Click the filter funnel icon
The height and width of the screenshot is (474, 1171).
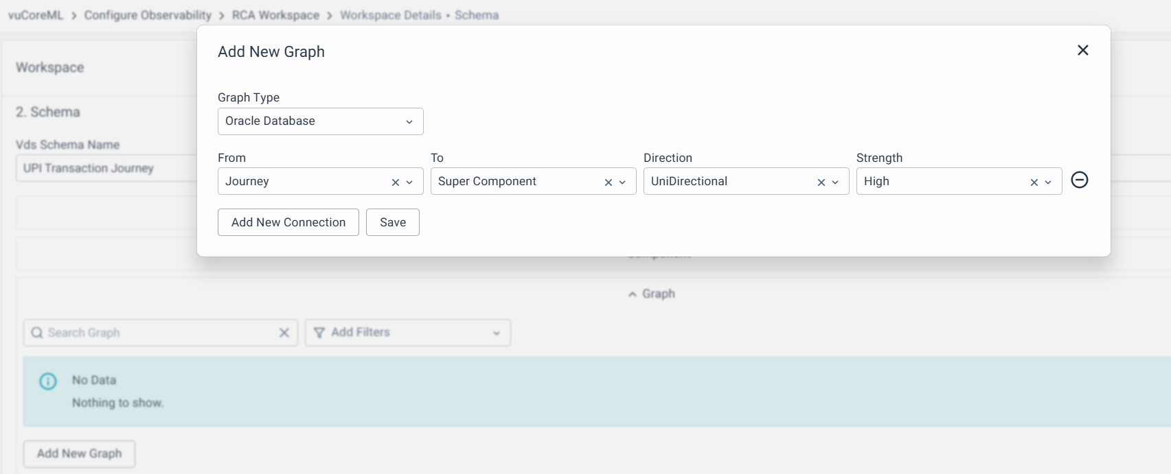pyautogui.click(x=319, y=333)
